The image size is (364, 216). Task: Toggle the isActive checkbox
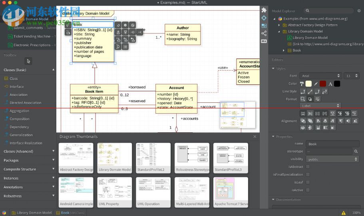click(308, 190)
